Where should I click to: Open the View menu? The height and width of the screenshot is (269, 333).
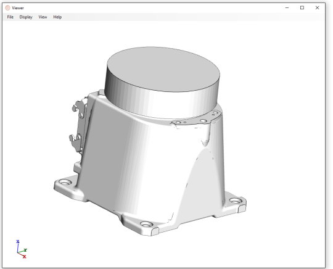click(x=43, y=17)
